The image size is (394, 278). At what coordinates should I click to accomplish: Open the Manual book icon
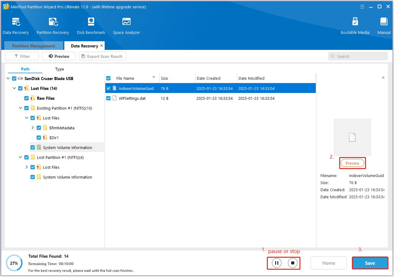pyautogui.click(x=384, y=22)
